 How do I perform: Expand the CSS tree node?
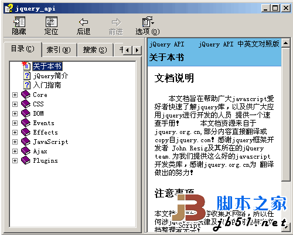15,104
